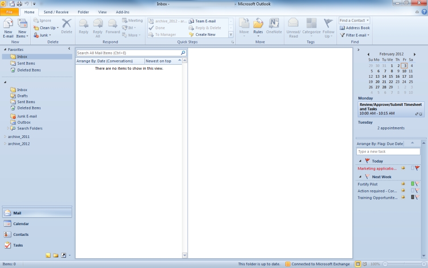Open the Drafts folder
The width and height of the screenshot is (428, 268).
tap(22, 96)
